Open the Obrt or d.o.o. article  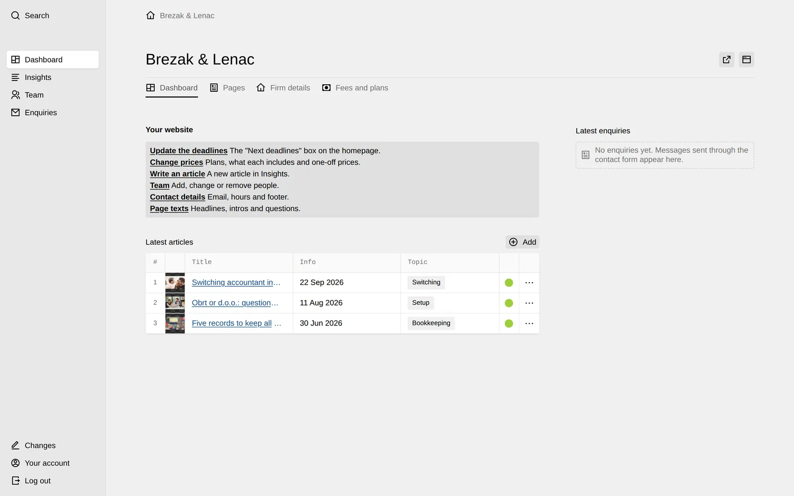[235, 303]
